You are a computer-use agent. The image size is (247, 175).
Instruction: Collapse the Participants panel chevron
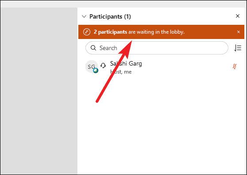[84, 16]
